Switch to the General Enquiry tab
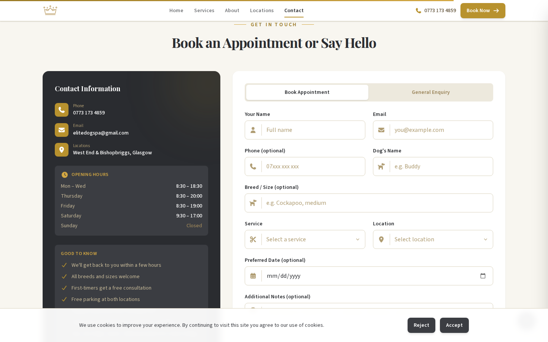Image resolution: width=548 pixels, height=342 pixels. click(x=430, y=92)
